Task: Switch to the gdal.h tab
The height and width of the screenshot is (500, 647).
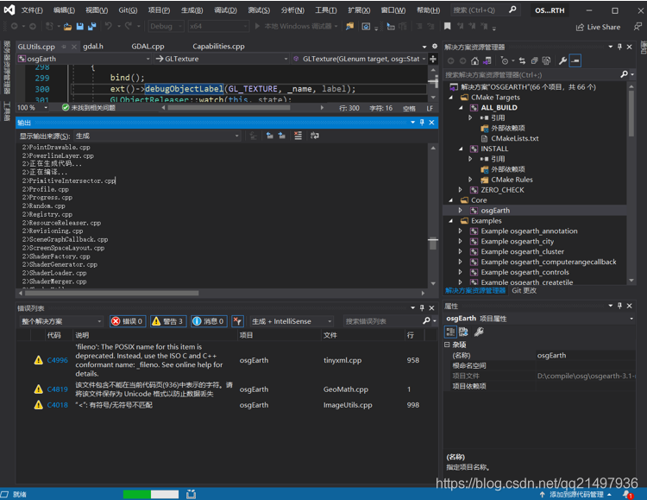Action: point(93,47)
